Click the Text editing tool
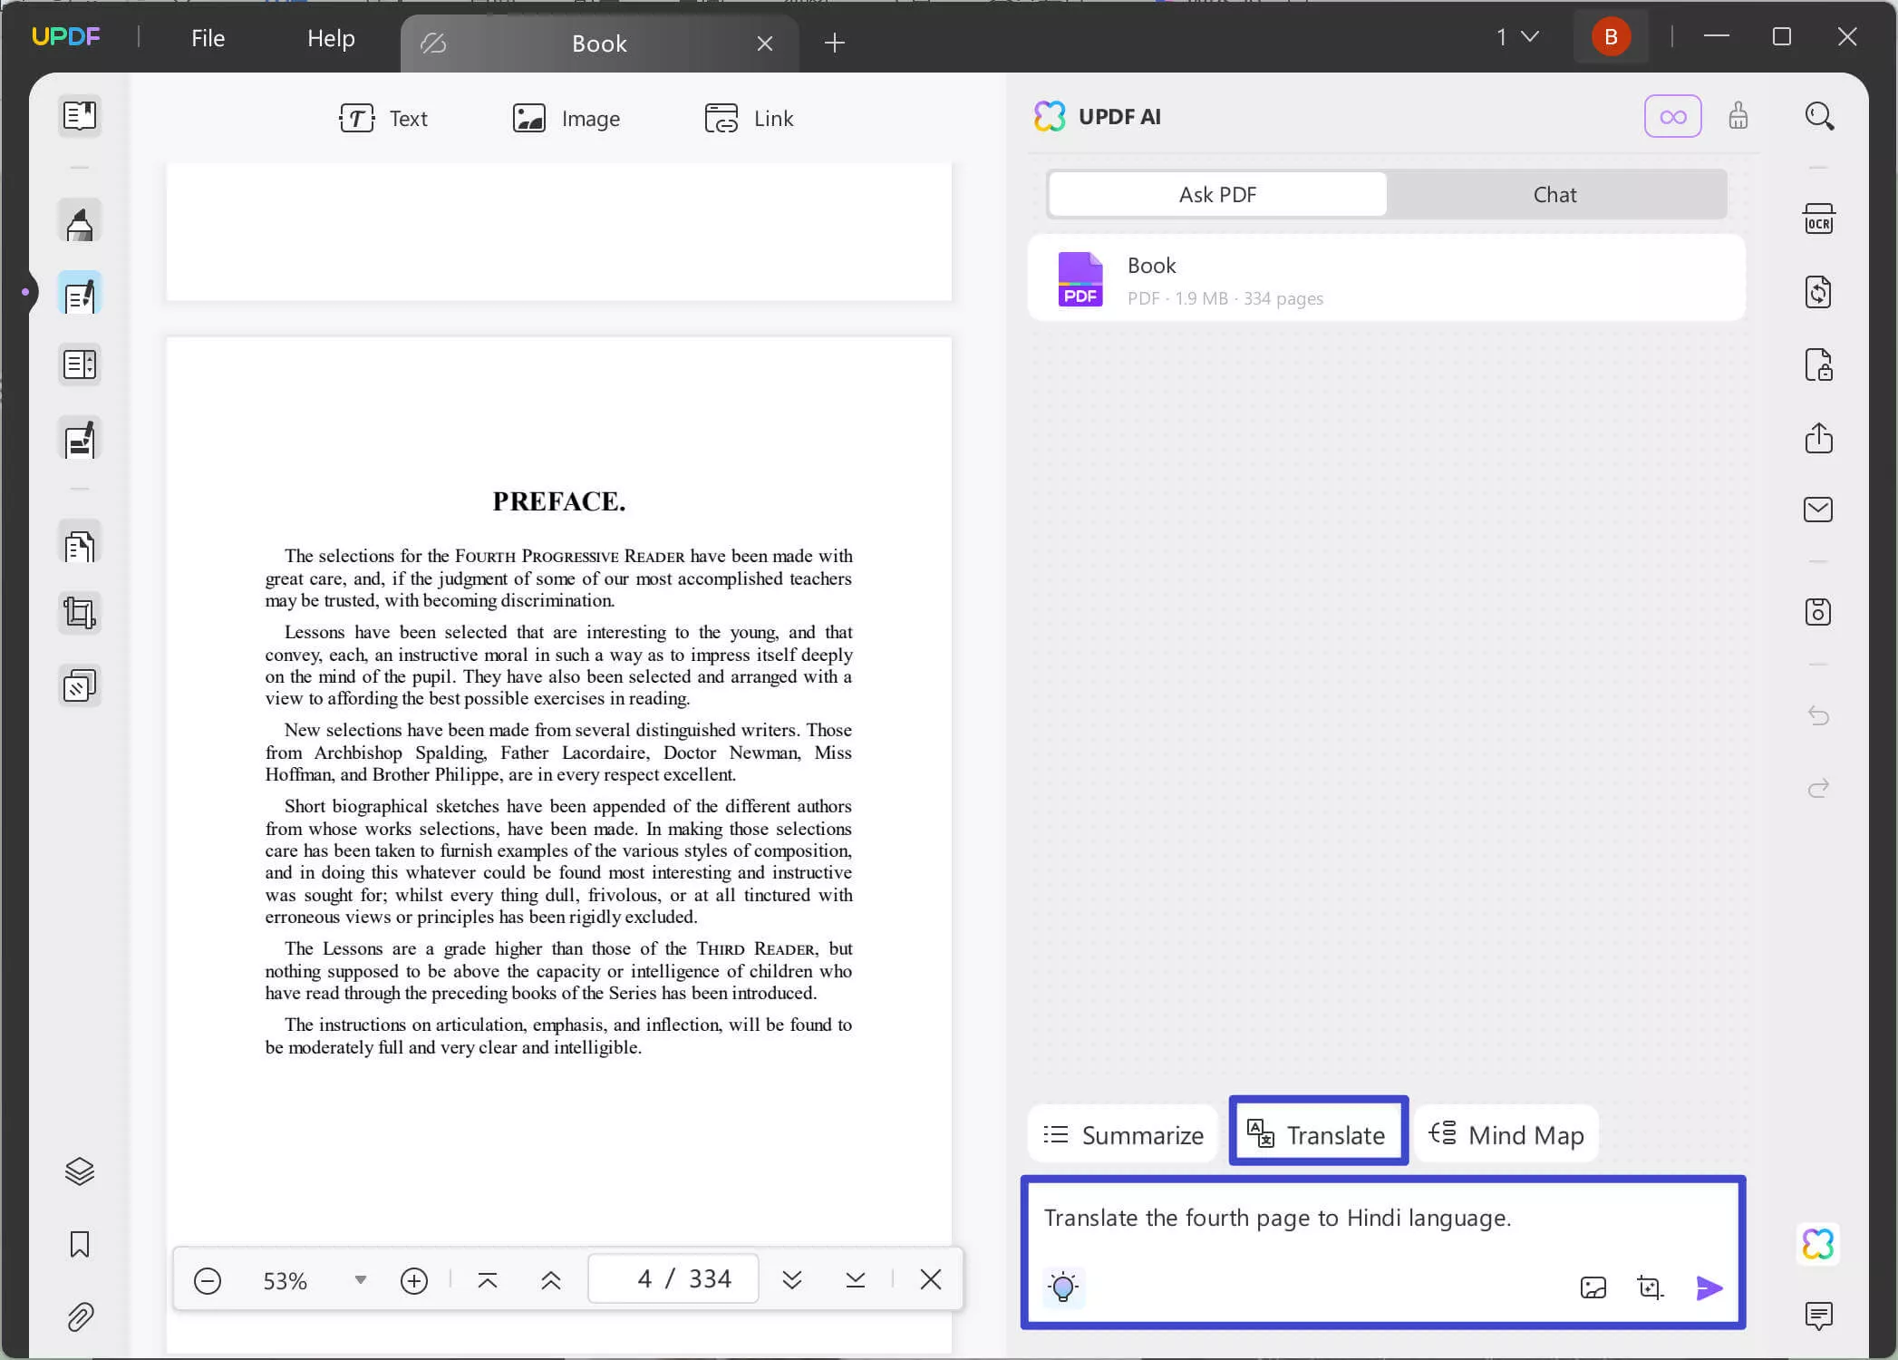Screen dimensions: 1898x1360 [x=383, y=118]
